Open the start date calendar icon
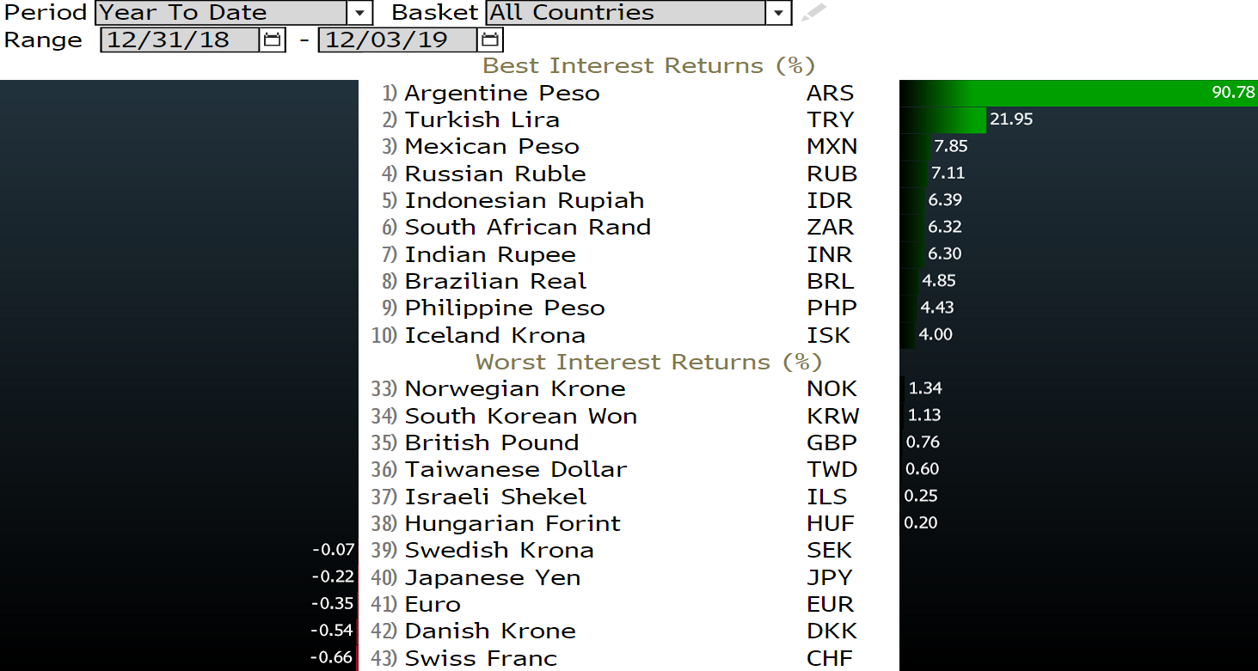Viewport: 1258px width, 671px height. [x=272, y=40]
